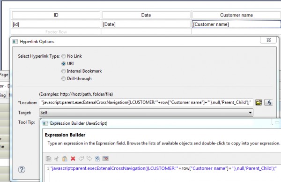This screenshot has width=281, height=182.
Task: Click copy icon in Expression Builder toolbar
Action: tap(48, 159)
